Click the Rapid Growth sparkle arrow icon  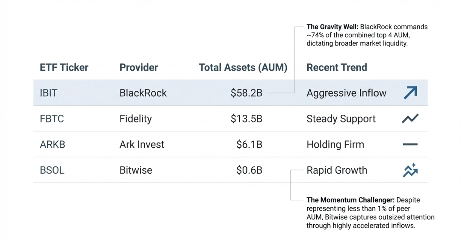tap(410, 170)
